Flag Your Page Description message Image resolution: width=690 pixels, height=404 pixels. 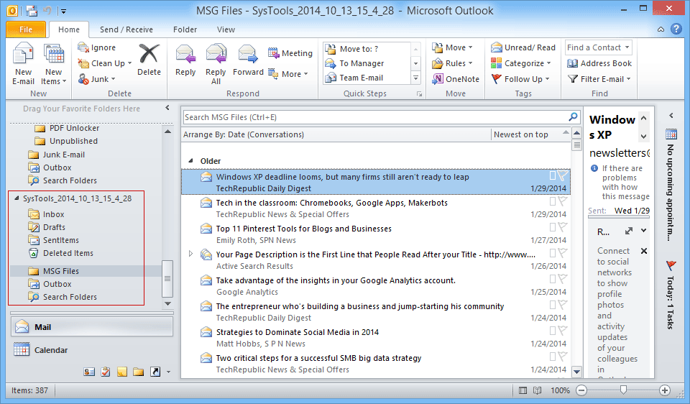click(x=562, y=253)
